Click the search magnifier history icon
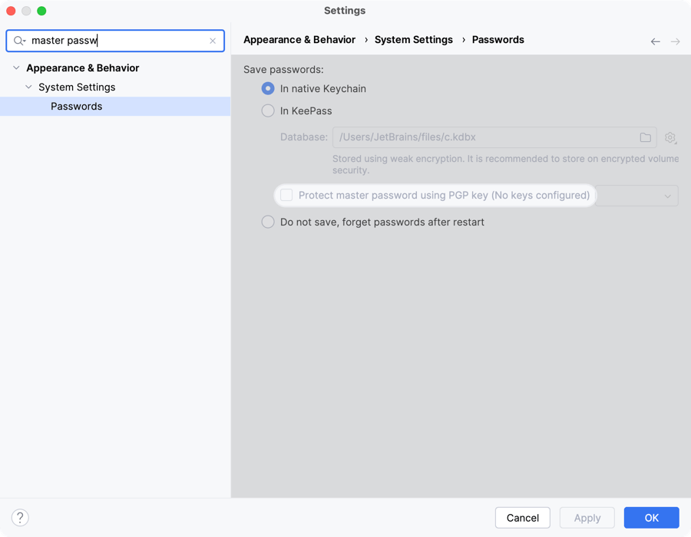 click(x=19, y=41)
